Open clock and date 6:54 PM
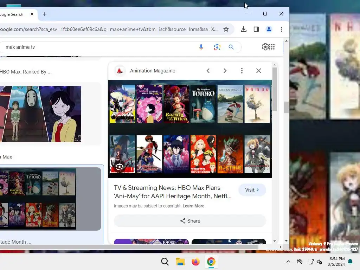Viewport: 360px width, 270px height. (336, 262)
